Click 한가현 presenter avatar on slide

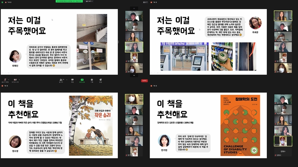click(x=164, y=141)
